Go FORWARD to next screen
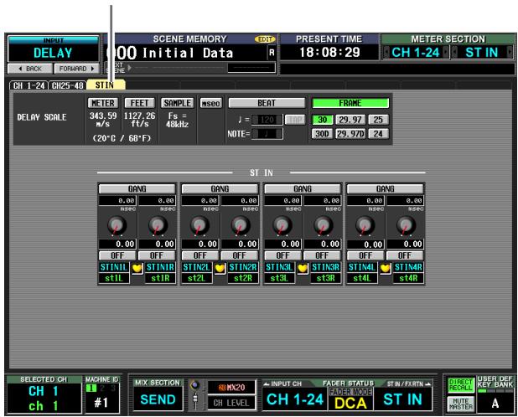Screen dimensions: 518x417 coord(76,69)
